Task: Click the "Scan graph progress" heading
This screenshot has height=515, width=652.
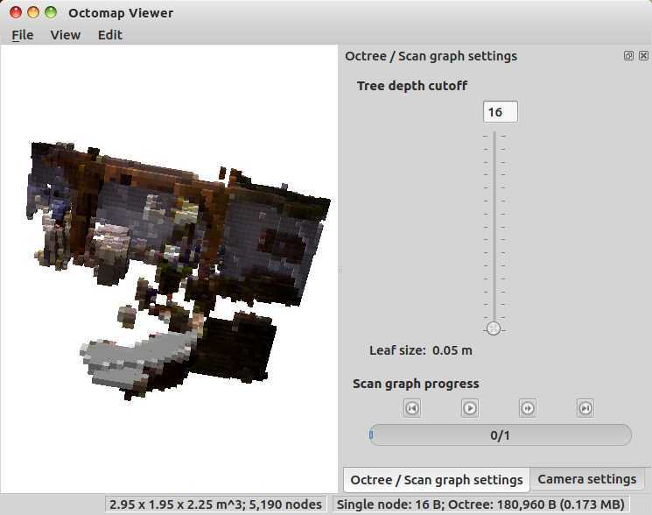Action: pos(416,384)
